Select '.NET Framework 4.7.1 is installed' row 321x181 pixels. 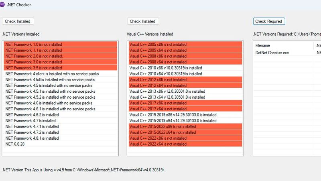click(x=61, y=126)
